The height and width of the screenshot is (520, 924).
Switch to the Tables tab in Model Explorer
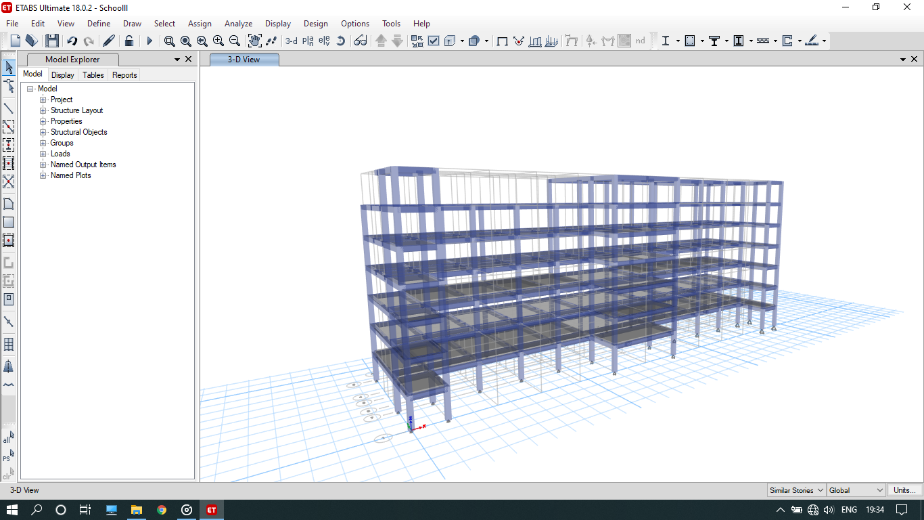tap(93, 75)
